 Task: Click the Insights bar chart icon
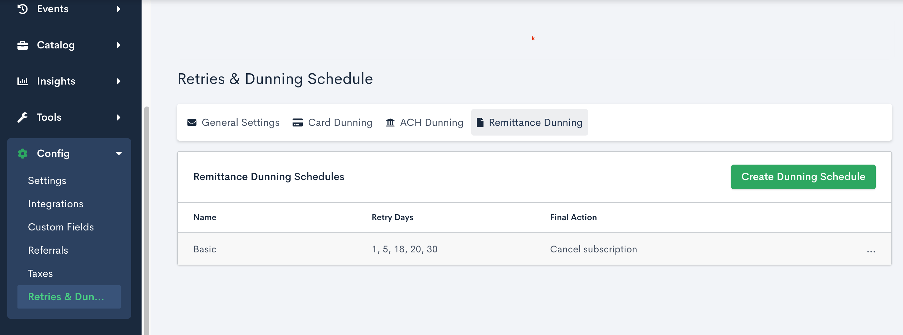22,81
